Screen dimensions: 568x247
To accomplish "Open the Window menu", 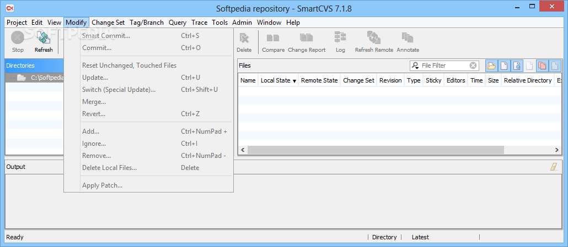I will point(269,23).
